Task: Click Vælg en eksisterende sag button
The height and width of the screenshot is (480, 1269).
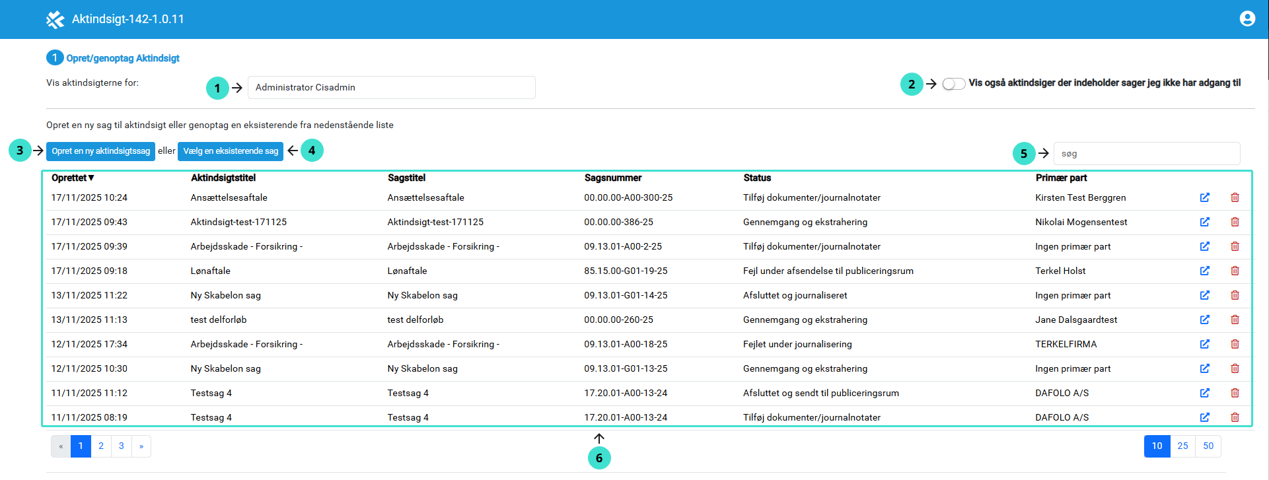Action: 231,151
